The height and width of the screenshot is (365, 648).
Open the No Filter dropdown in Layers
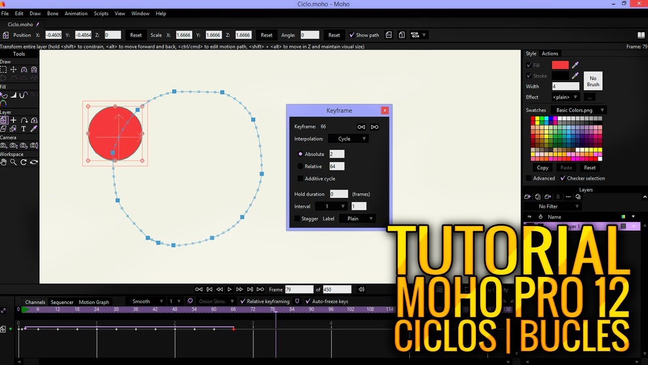[553, 206]
